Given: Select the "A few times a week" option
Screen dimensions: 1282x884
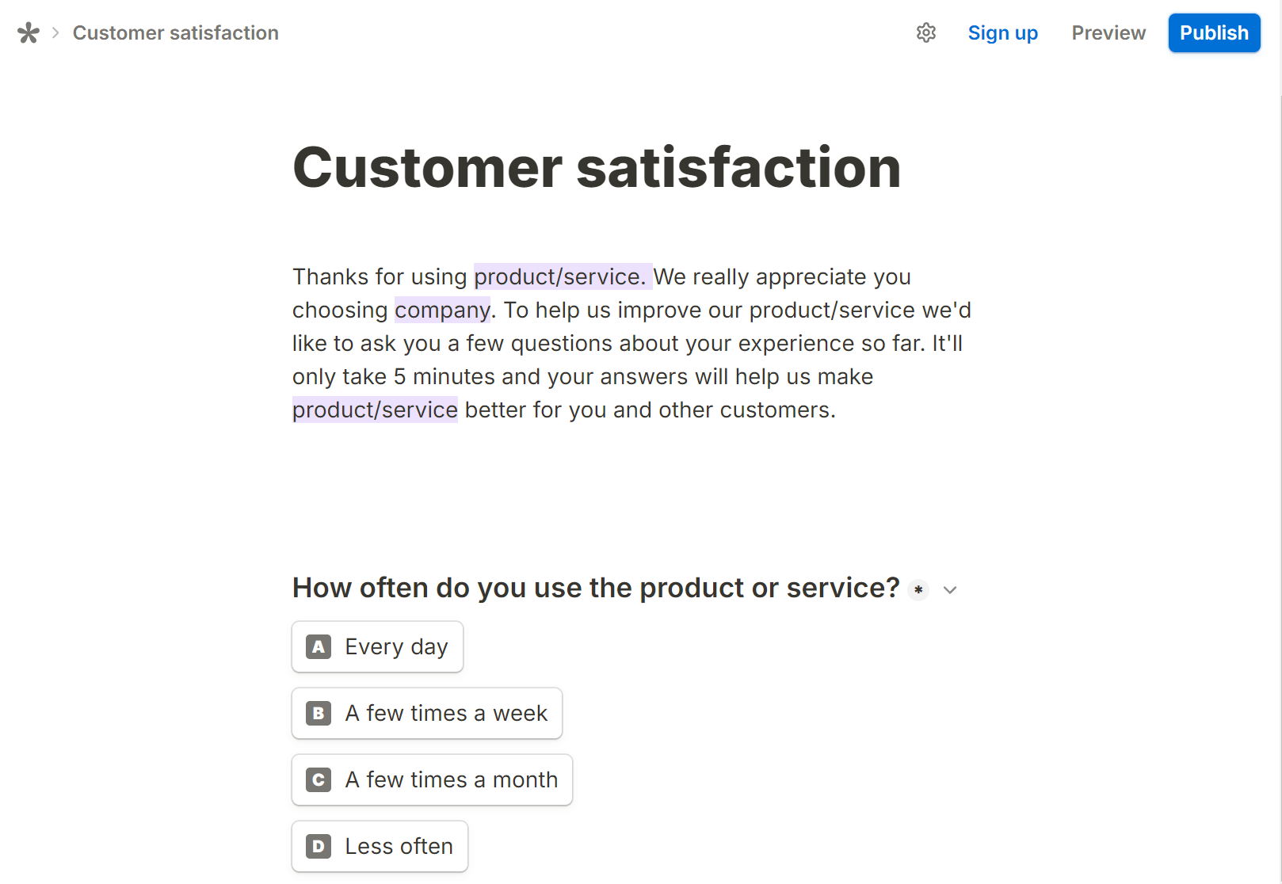Looking at the screenshot, I should point(427,714).
